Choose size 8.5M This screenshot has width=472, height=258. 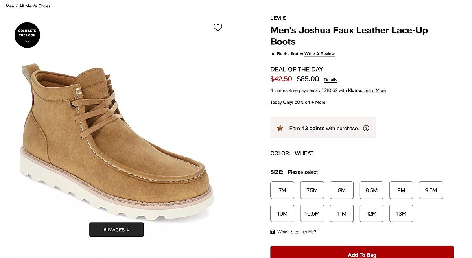click(x=371, y=190)
